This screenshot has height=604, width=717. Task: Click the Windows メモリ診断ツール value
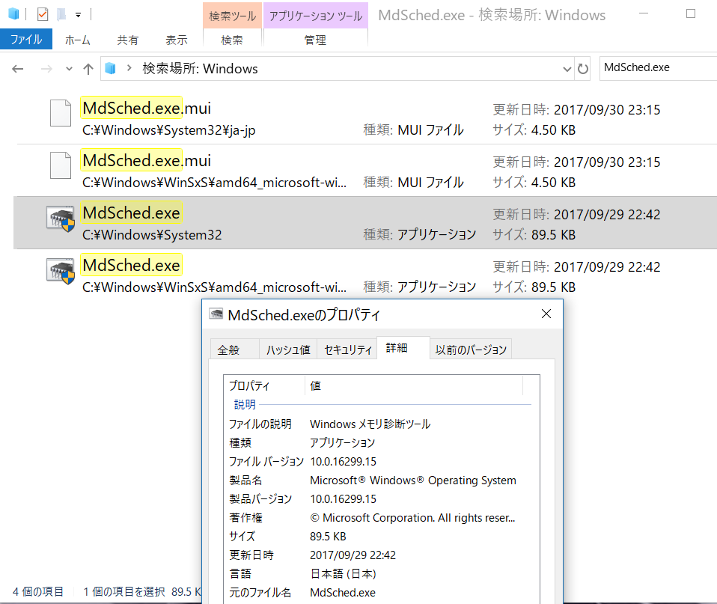click(x=370, y=424)
